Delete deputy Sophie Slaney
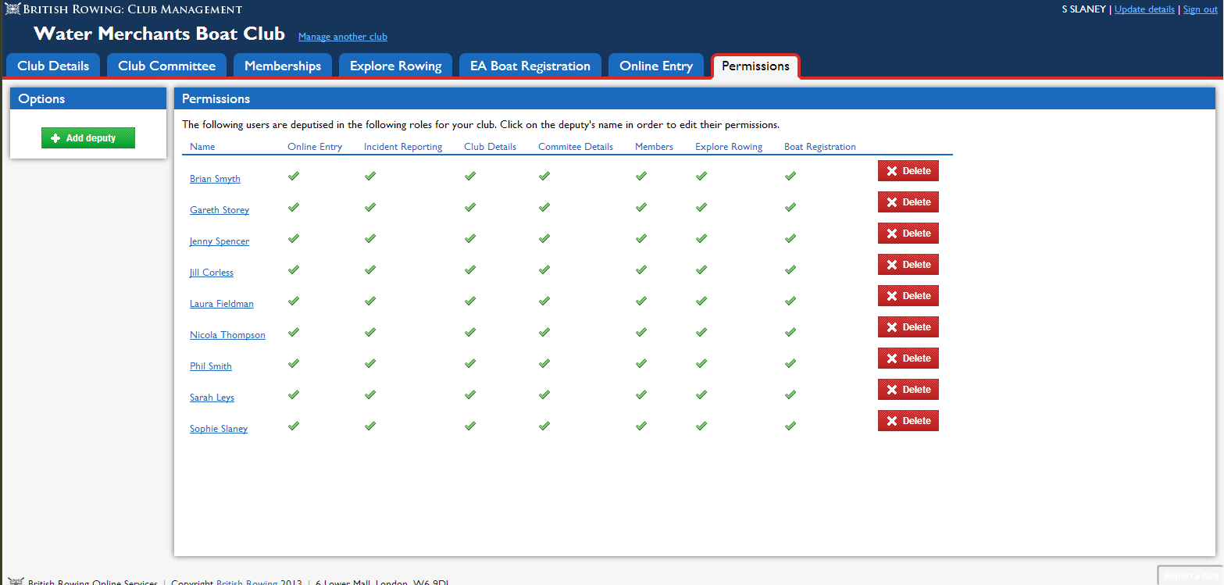This screenshot has width=1224, height=585. [908, 421]
